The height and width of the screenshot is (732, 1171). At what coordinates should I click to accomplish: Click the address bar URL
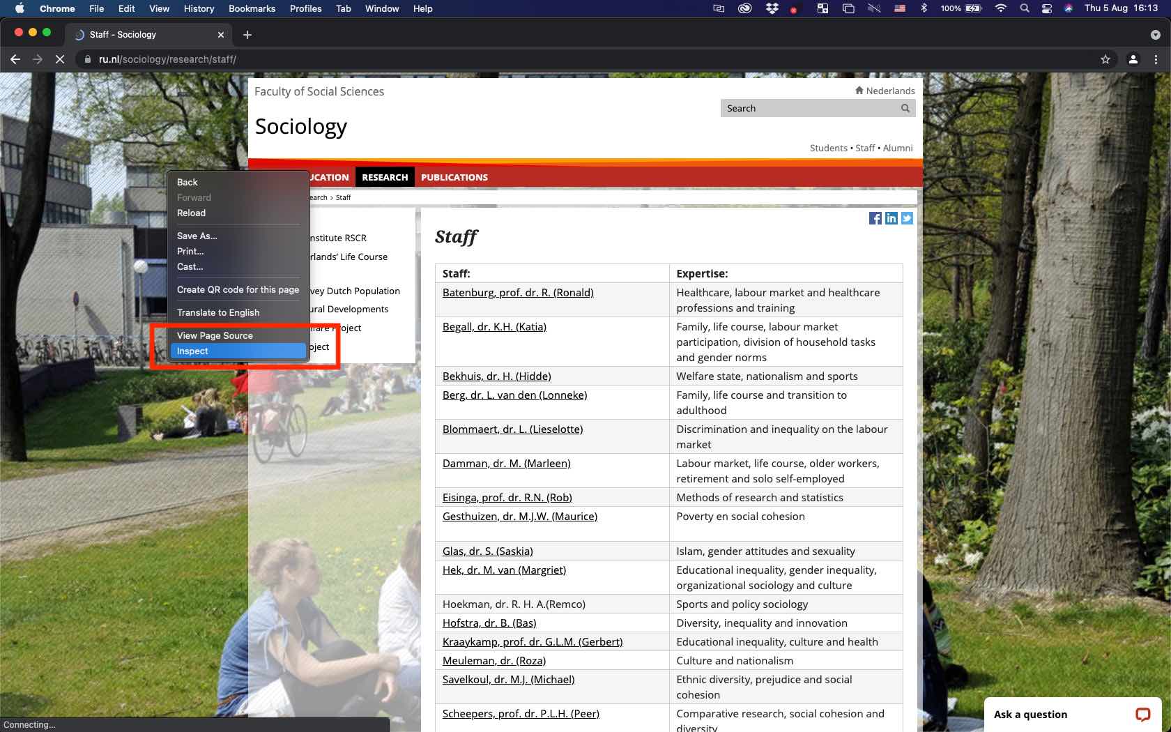point(167,59)
